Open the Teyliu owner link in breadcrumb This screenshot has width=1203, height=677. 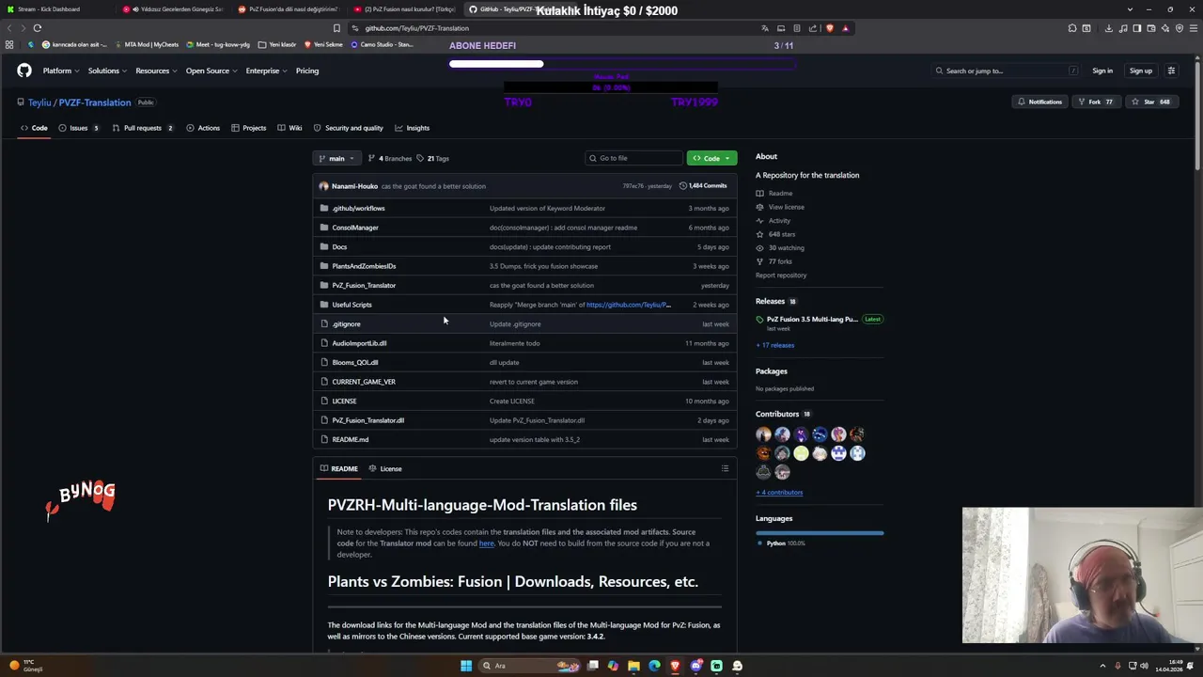(x=39, y=102)
